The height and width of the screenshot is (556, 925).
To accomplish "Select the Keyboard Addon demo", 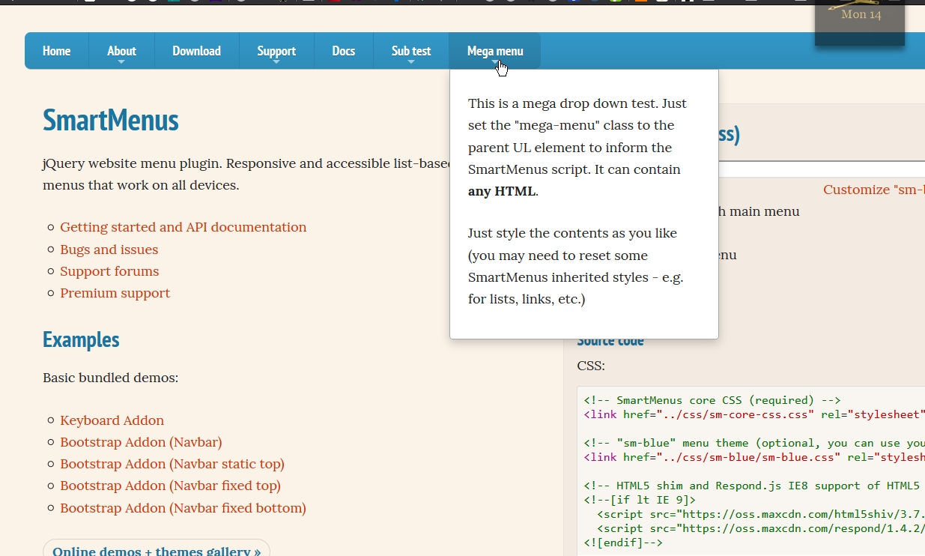I will click(112, 420).
